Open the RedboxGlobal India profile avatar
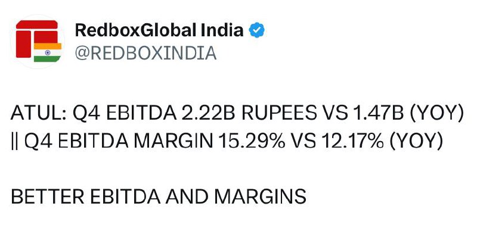Image resolution: width=477 pixels, height=225 pixels. (x=38, y=41)
